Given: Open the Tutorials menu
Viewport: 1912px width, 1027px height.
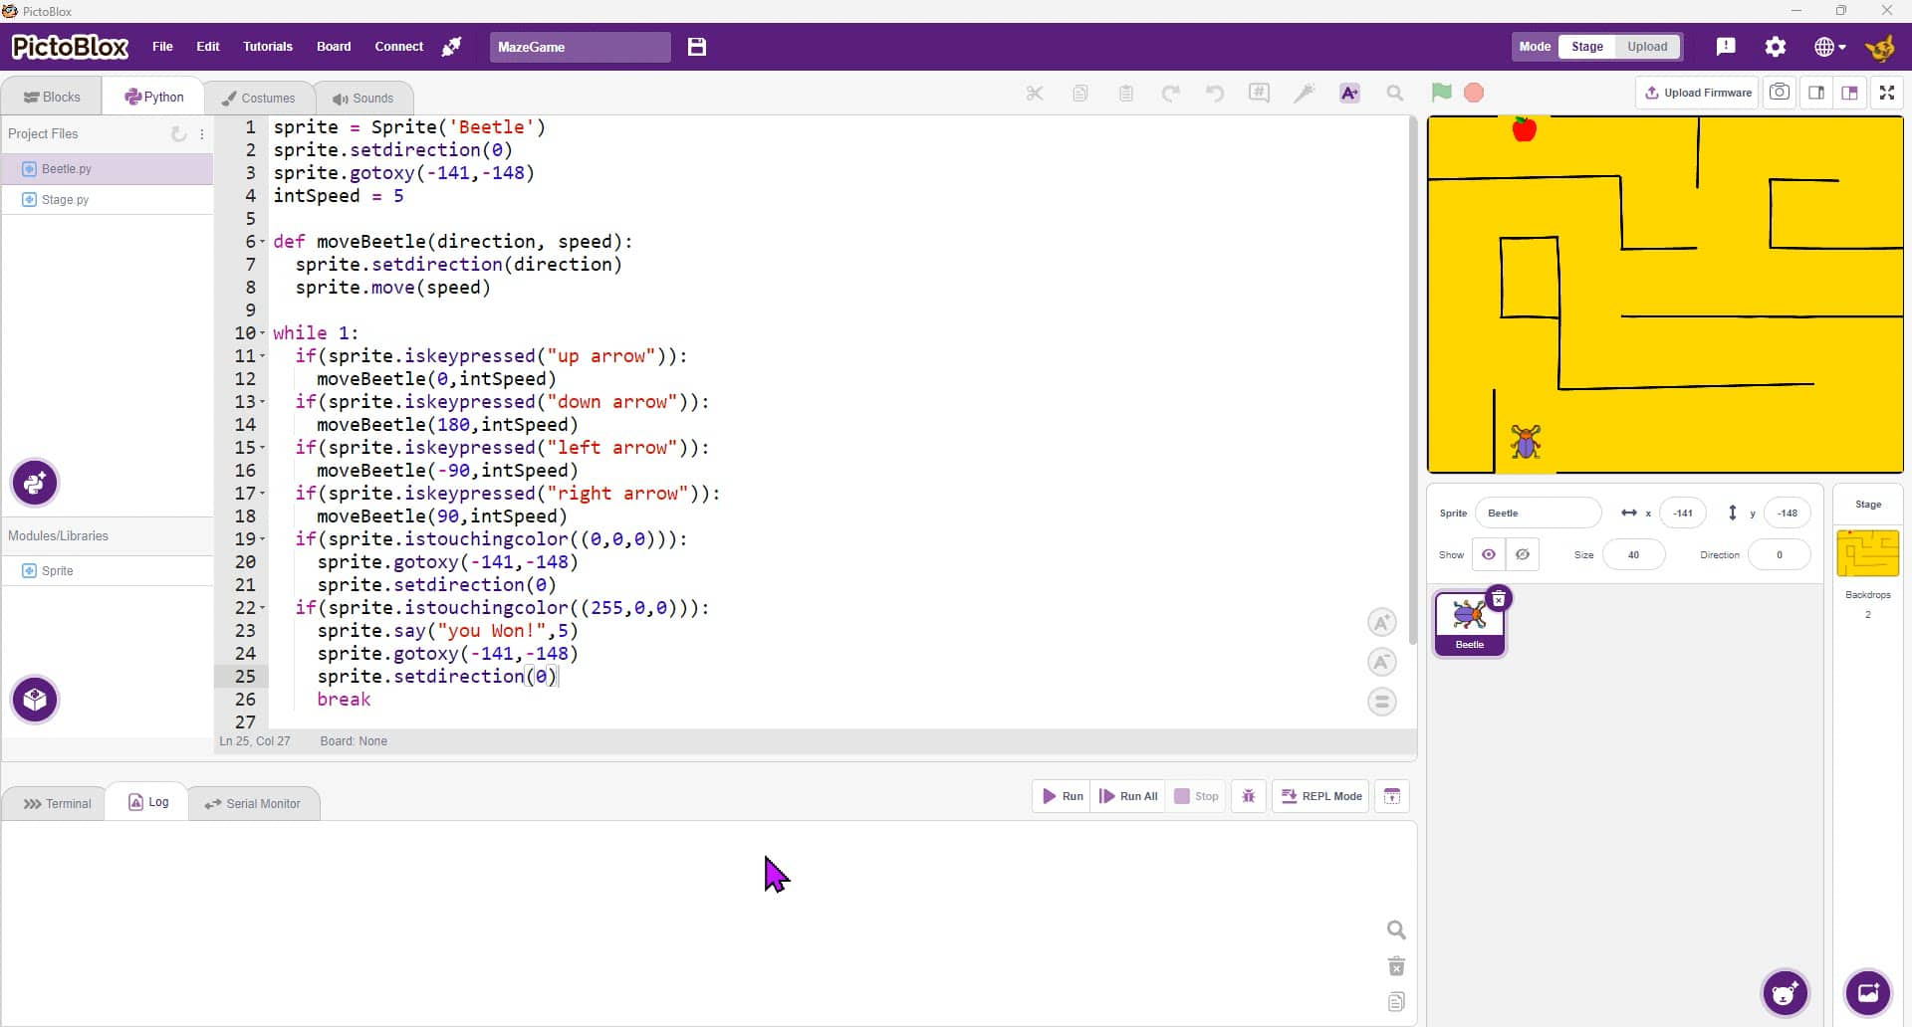Looking at the screenshot, I should click(267, 47).
